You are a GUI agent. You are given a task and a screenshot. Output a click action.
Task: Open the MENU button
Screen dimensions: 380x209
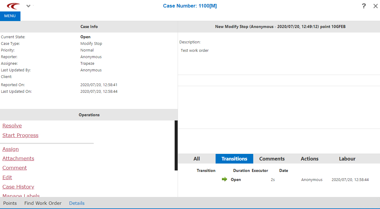click(x=10, y=16)
